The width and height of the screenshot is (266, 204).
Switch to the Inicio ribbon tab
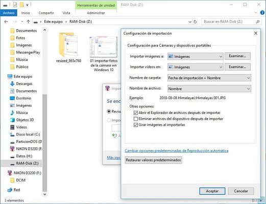coord(26,13)
